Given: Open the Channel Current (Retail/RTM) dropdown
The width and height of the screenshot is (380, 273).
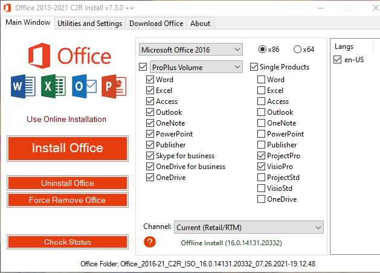Looking at the screenshot, I should tap(249, 227).
